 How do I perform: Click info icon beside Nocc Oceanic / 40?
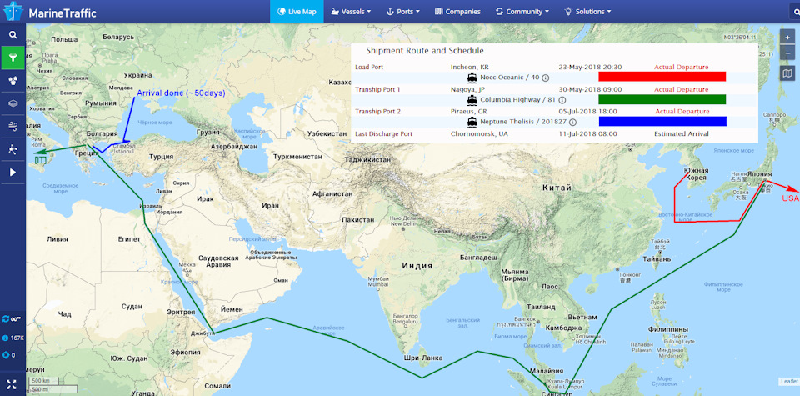(545, 78)
